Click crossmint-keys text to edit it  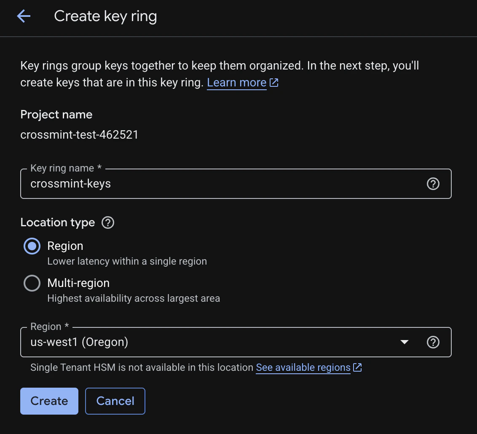tap(70, 183)
